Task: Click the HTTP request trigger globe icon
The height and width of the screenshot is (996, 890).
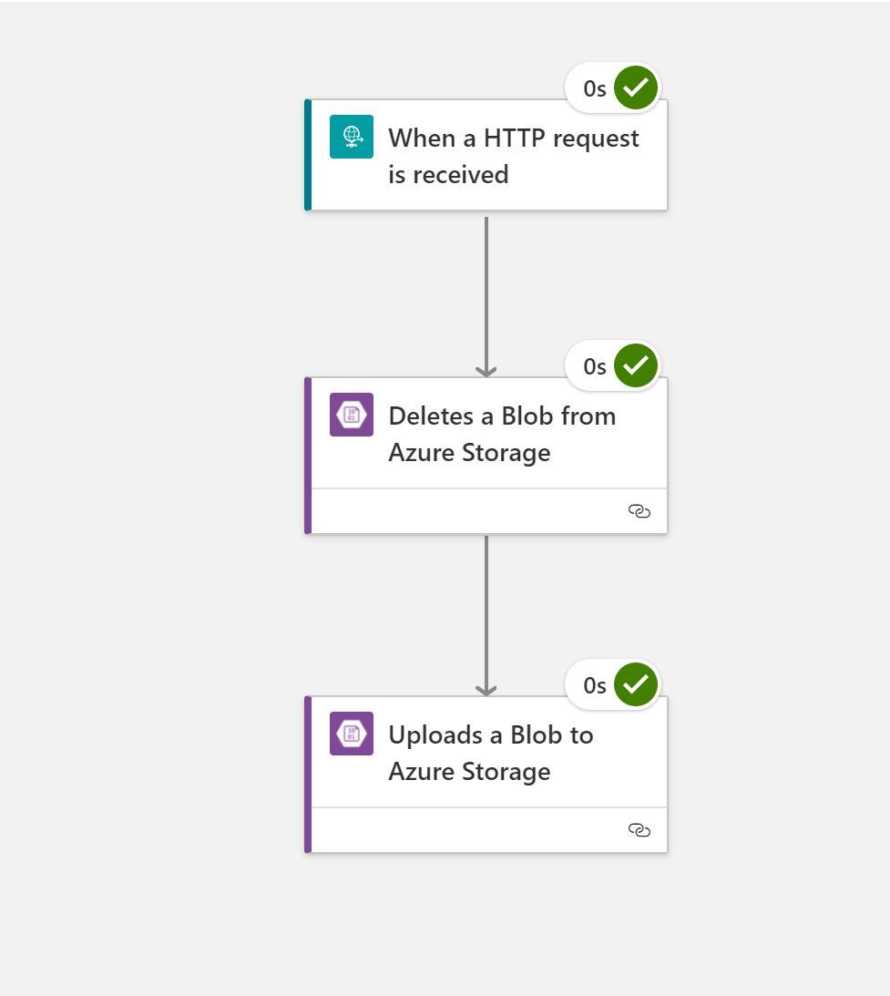Action: (x=351, y=136)
